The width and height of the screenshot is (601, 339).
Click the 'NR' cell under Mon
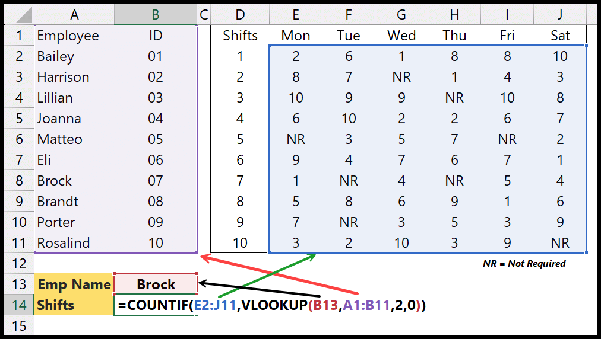[x=296, y=139]
